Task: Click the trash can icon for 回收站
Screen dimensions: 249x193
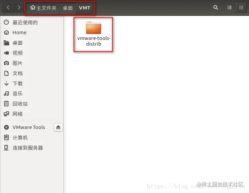Action: click(6, 104)
